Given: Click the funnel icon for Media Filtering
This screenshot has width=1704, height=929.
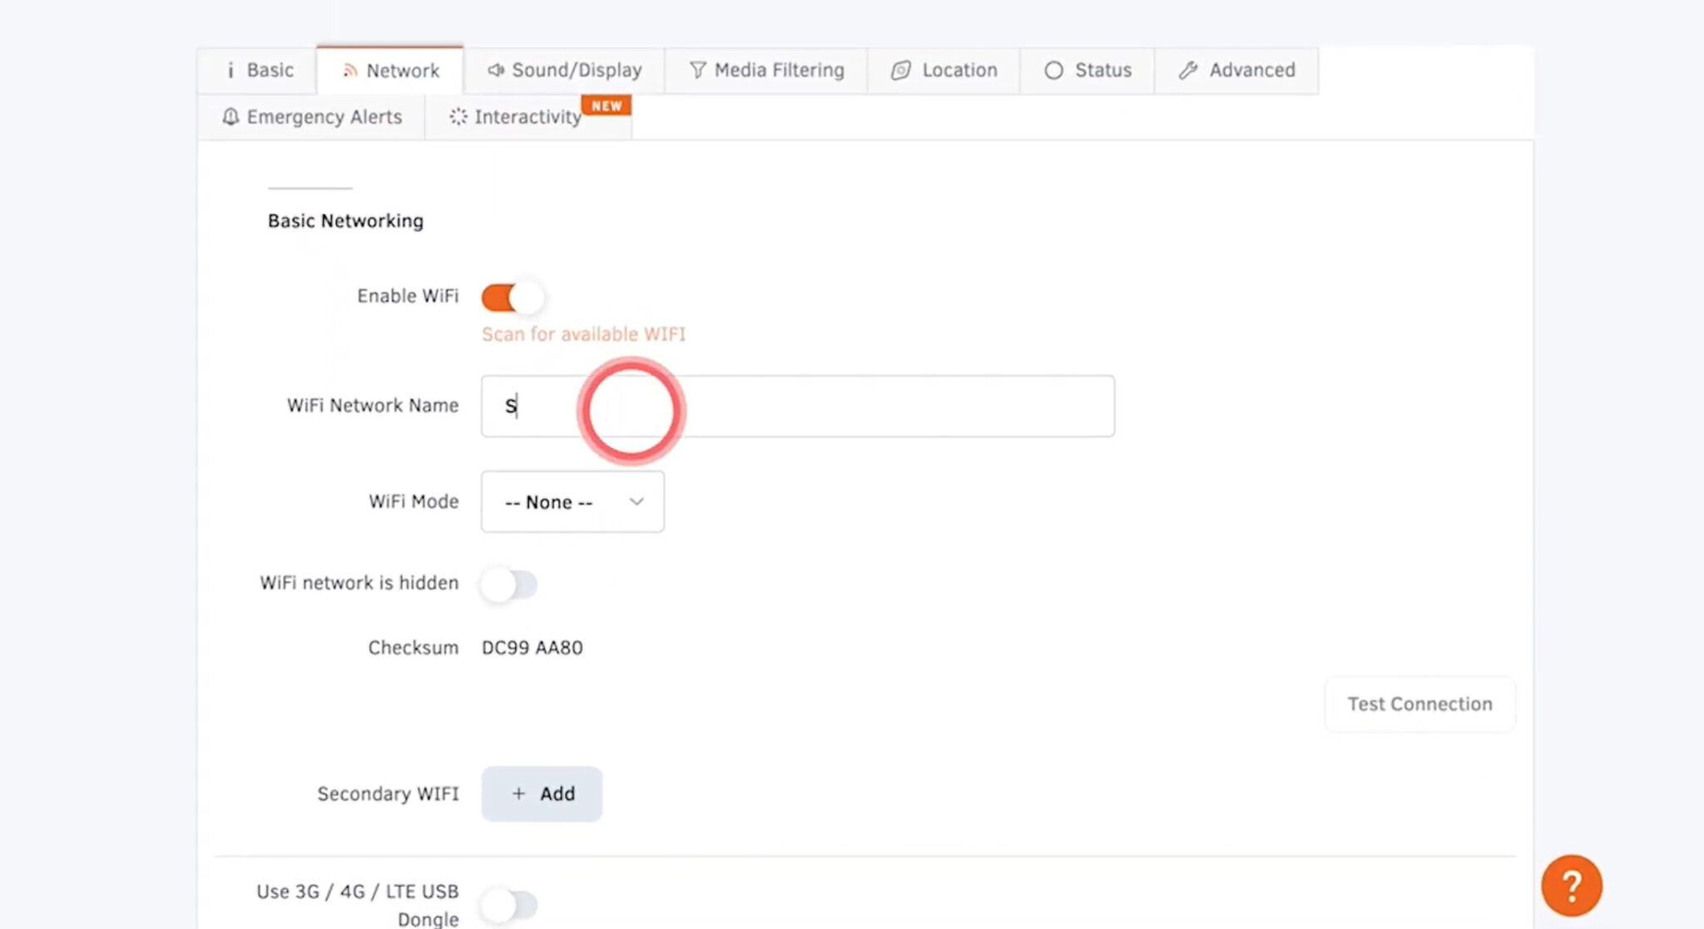Looking at the screenshot, I should coord(697,70).
